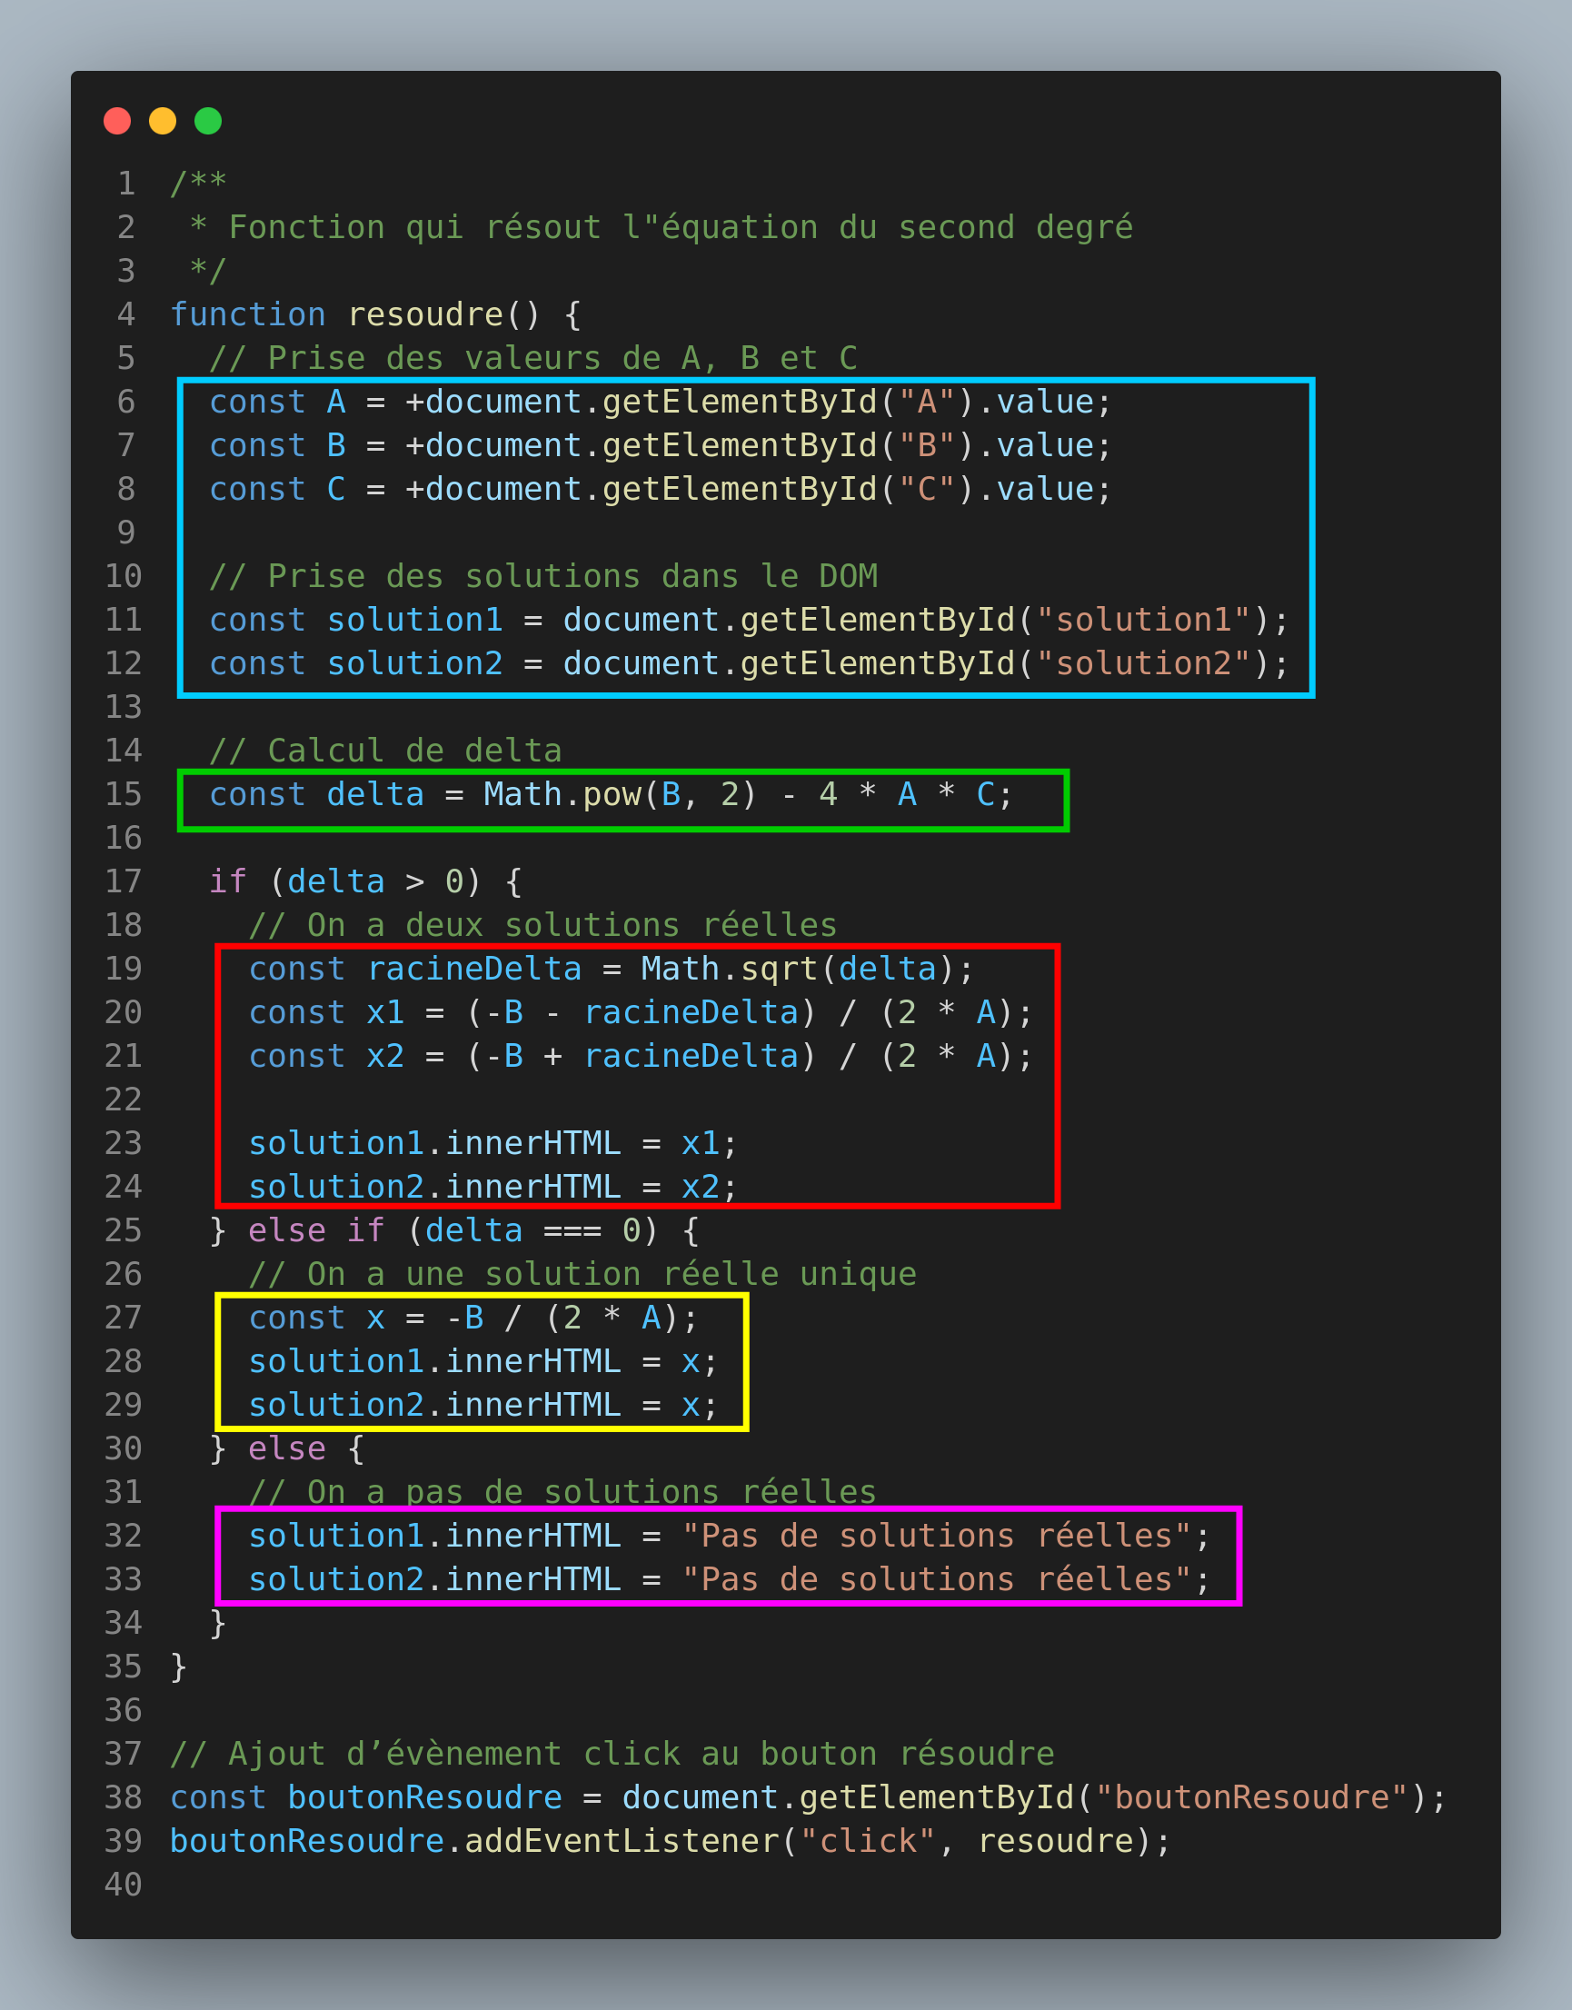Screen dimensions: 1572x2010
Task: Click the "boutonResoudre" string literal
Action: (1251, 1797)
